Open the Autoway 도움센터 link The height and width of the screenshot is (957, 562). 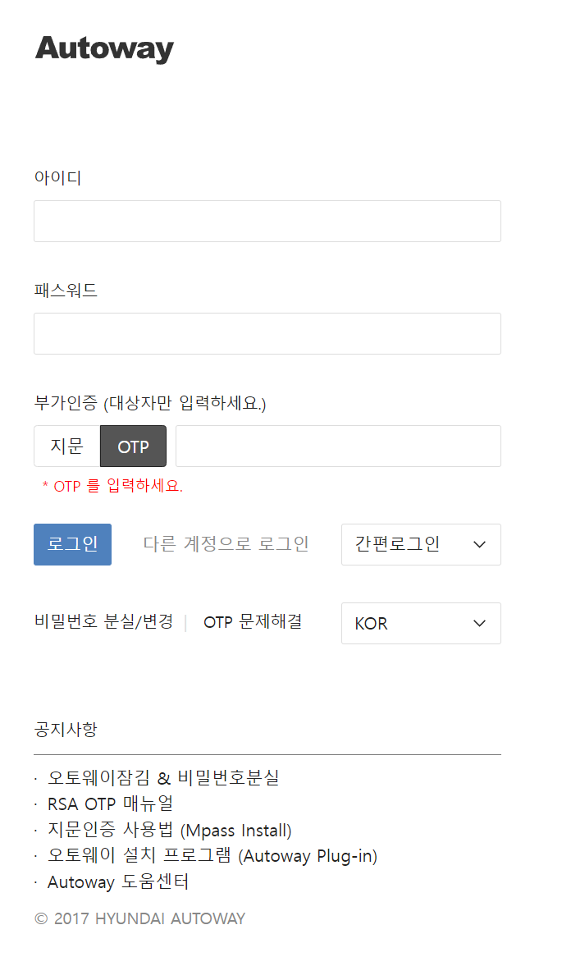pyautogui.click(x=117, y=882)
